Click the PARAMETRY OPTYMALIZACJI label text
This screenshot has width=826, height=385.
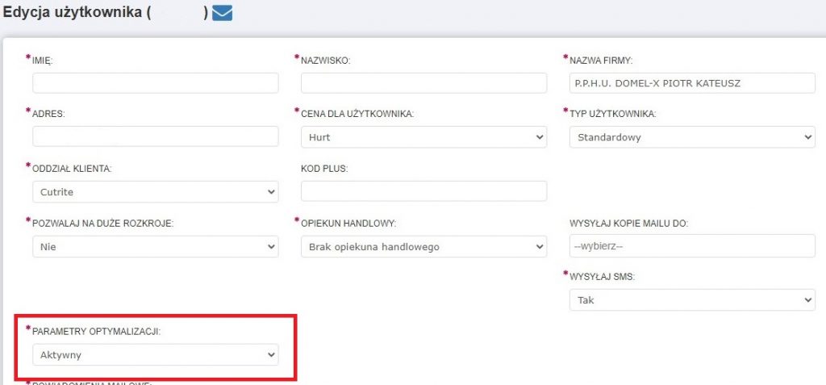click(96, 331)
